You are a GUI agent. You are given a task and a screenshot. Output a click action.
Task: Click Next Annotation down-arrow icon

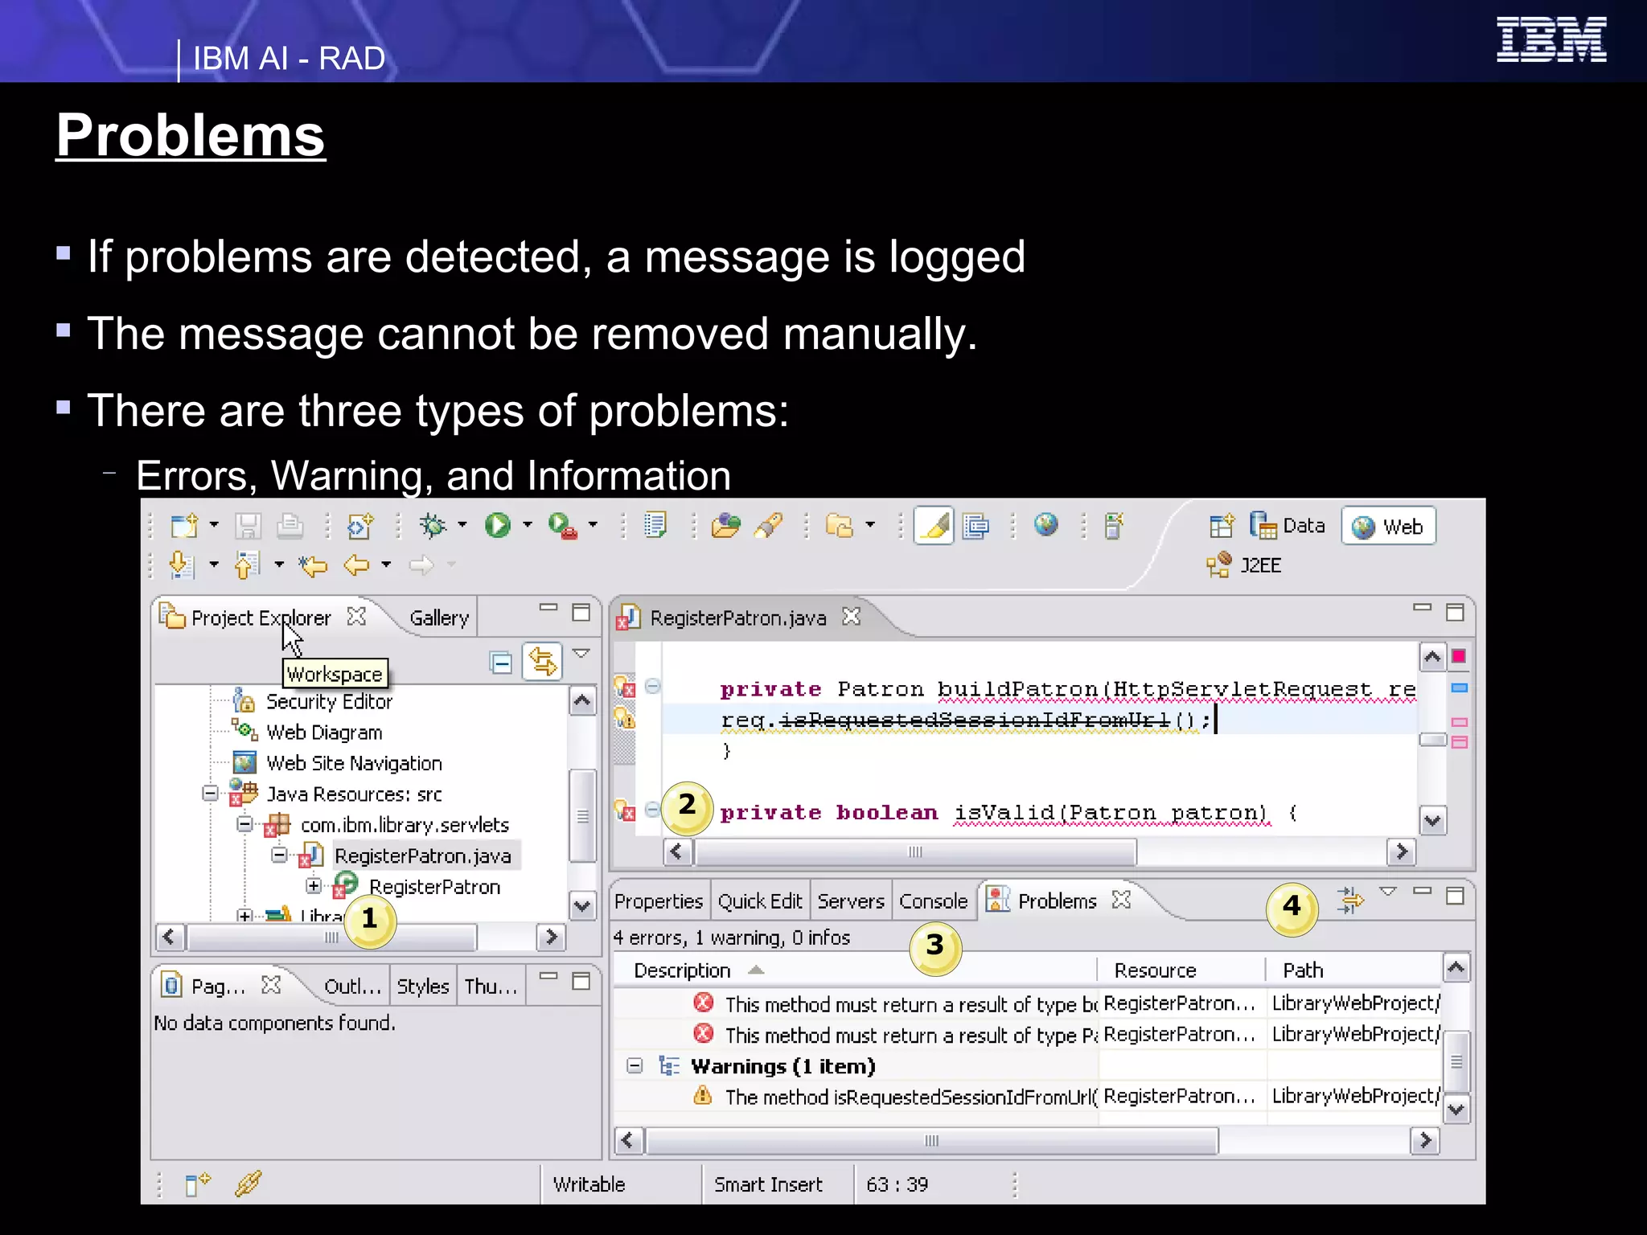[182, 565]
